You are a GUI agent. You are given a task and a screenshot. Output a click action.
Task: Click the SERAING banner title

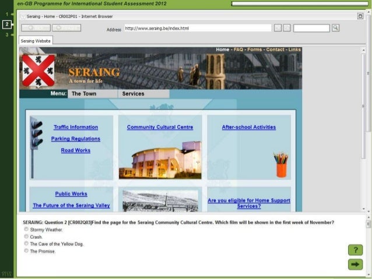click(x=94, y=72)
